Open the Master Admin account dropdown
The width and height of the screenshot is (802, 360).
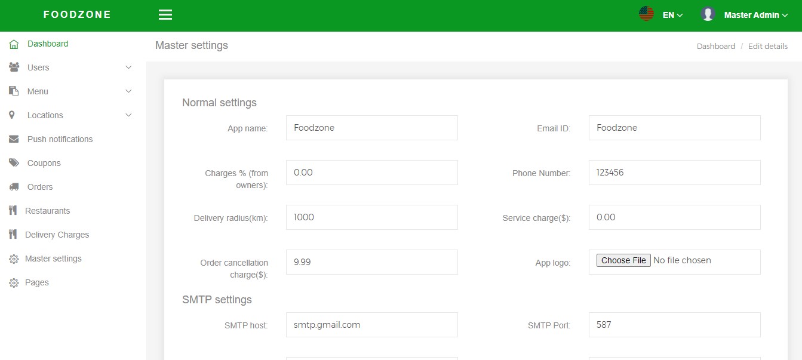756,15
